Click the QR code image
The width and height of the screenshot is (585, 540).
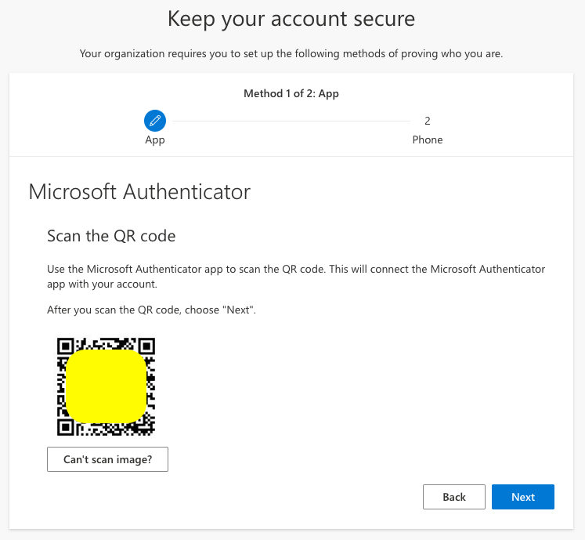pos(106,386)
